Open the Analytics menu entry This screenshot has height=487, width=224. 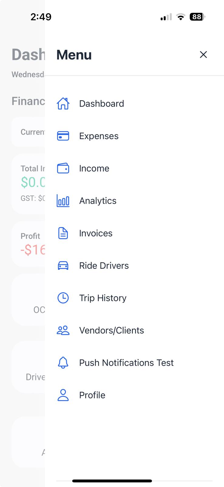tap(98, 201)
